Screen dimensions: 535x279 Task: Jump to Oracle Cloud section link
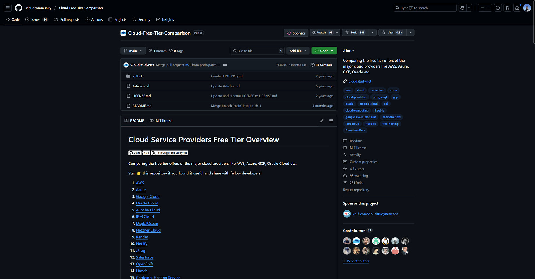tap(147, 203)
